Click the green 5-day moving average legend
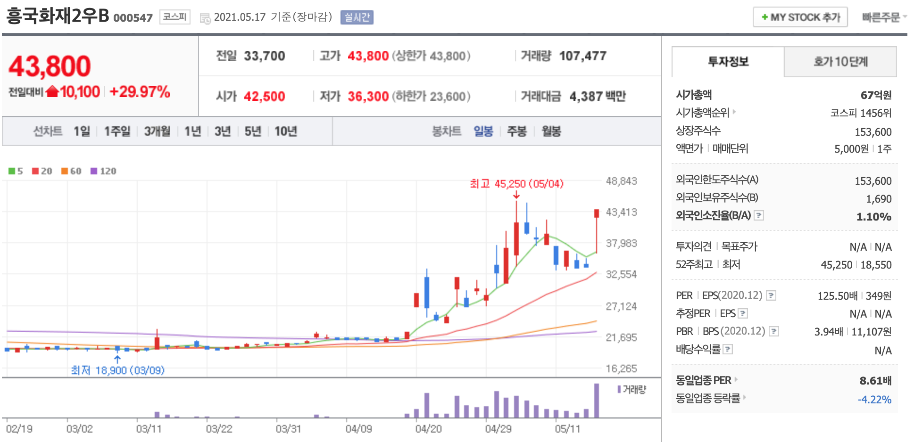This screenshot has height=442, width=914. tap(16, 171)
